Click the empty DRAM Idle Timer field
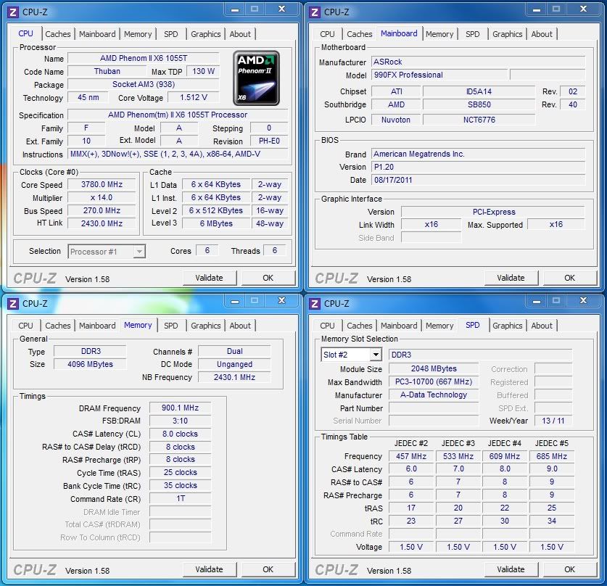Viewport: 607px width, 586px height. (x=180, y=512)
